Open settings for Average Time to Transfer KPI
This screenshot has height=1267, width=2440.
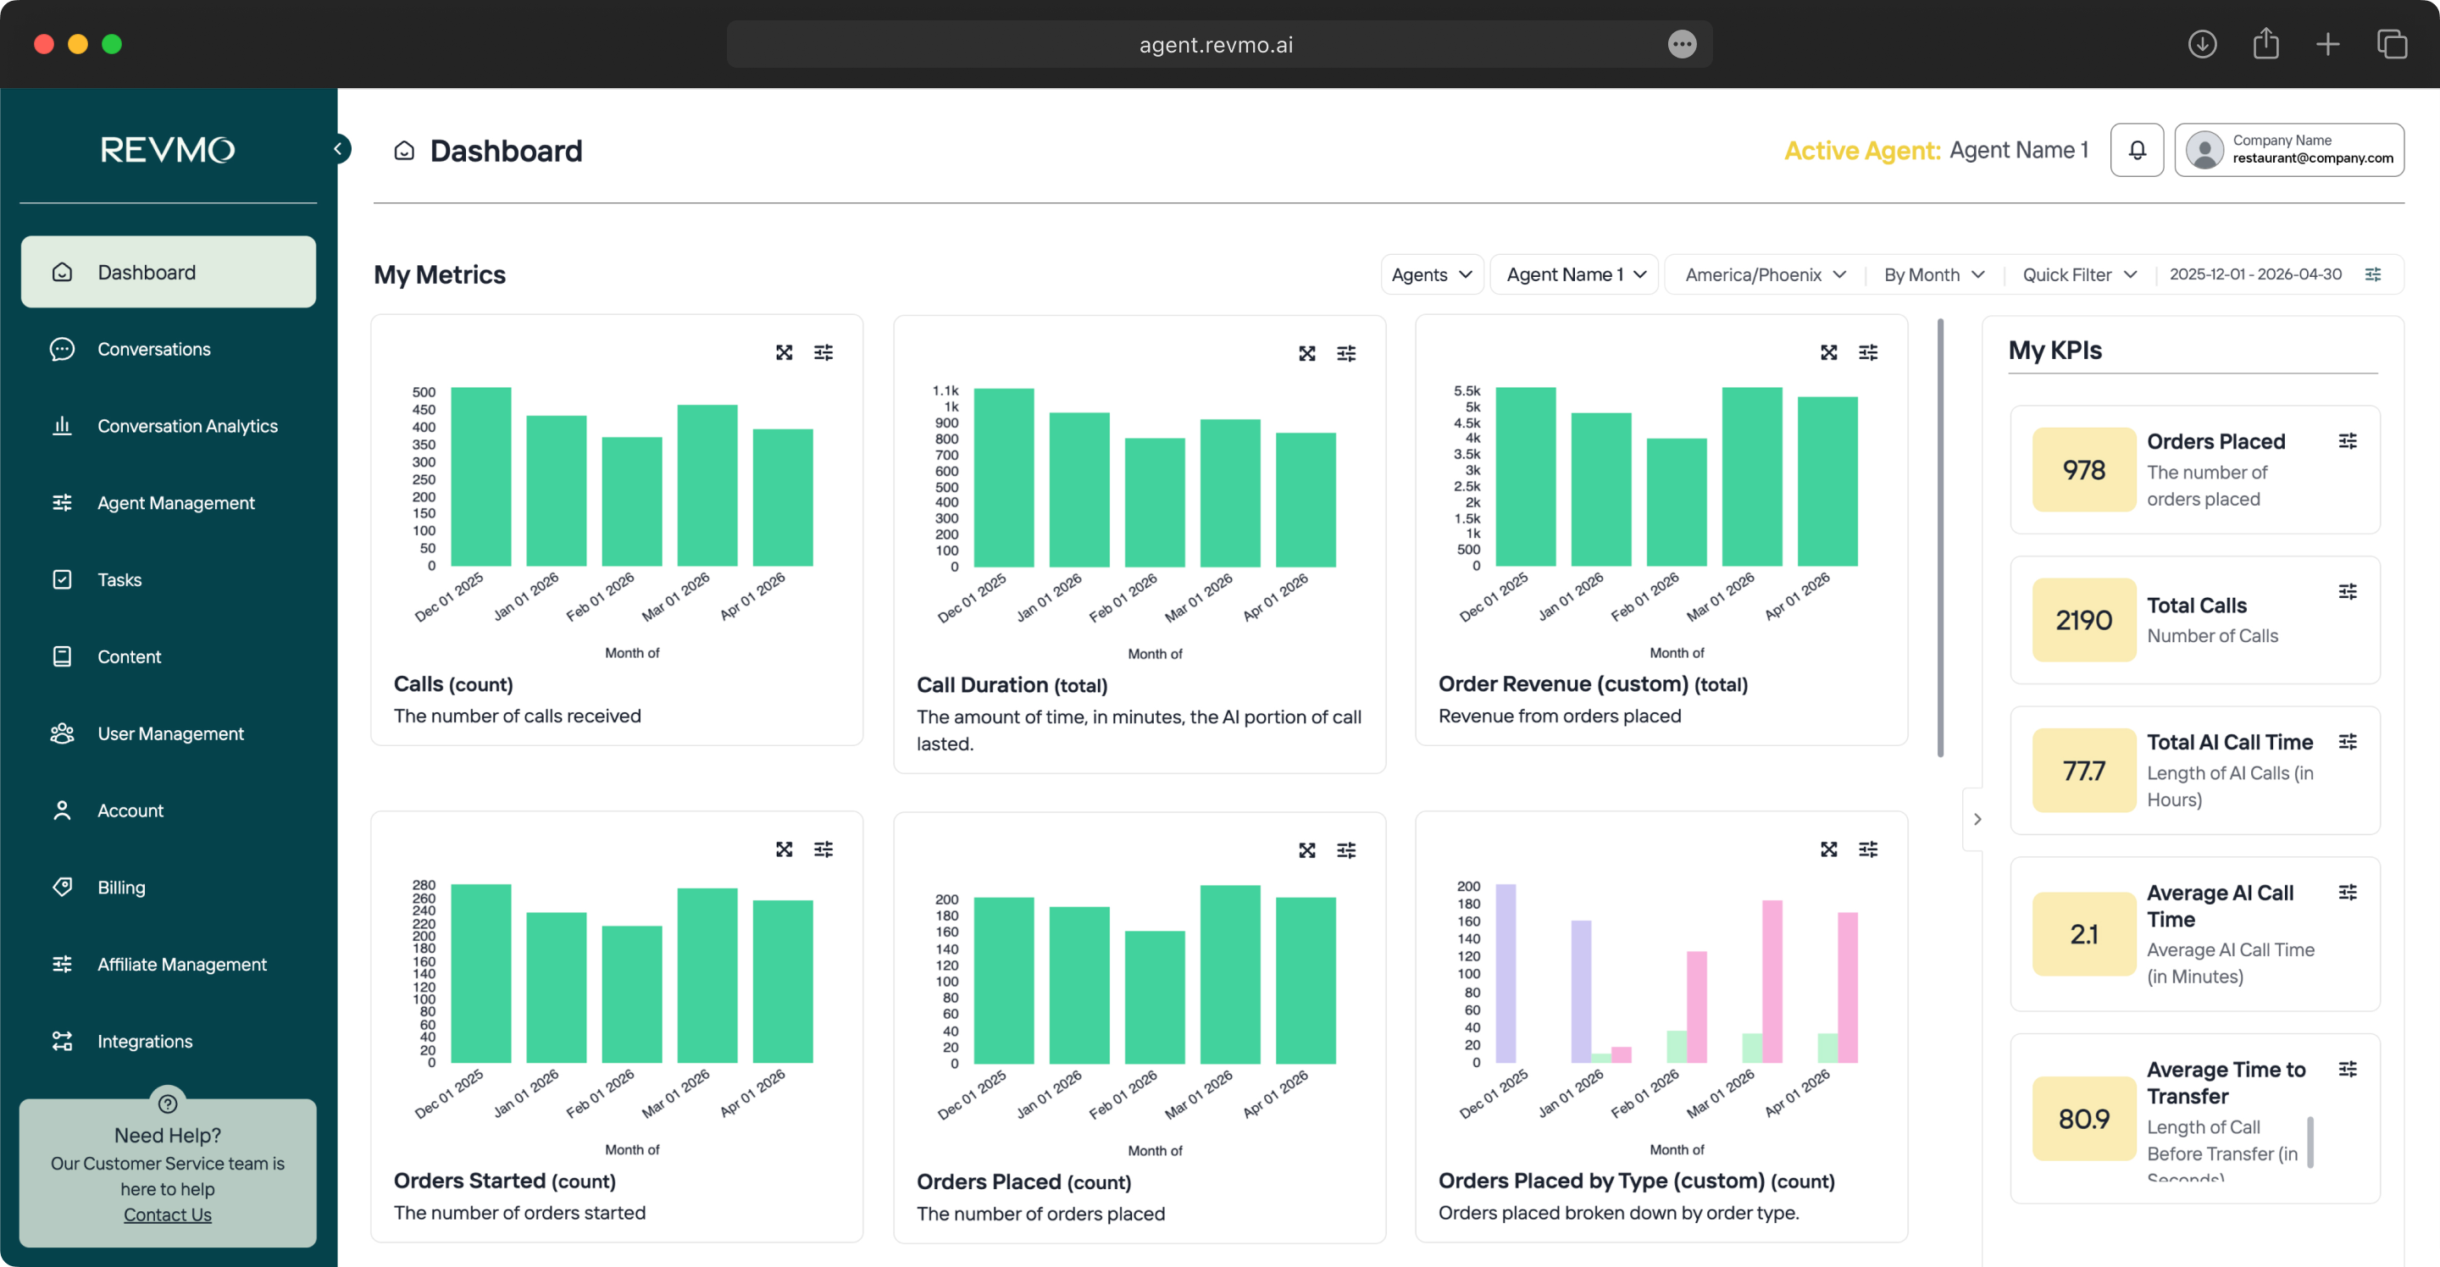[2347, 1069]
